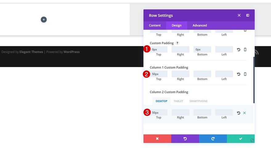Switch to the Content tab
This screenshot has width=271, height=149.
155,26
